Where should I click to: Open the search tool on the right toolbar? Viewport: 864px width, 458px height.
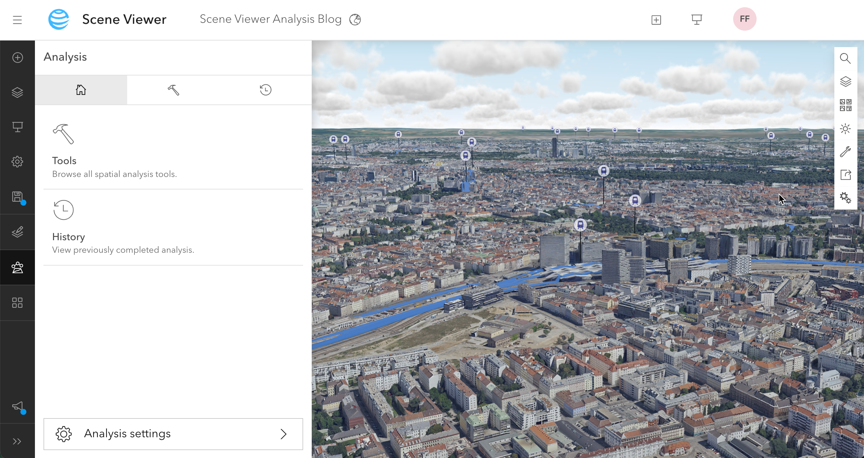[x=846, y=58]
